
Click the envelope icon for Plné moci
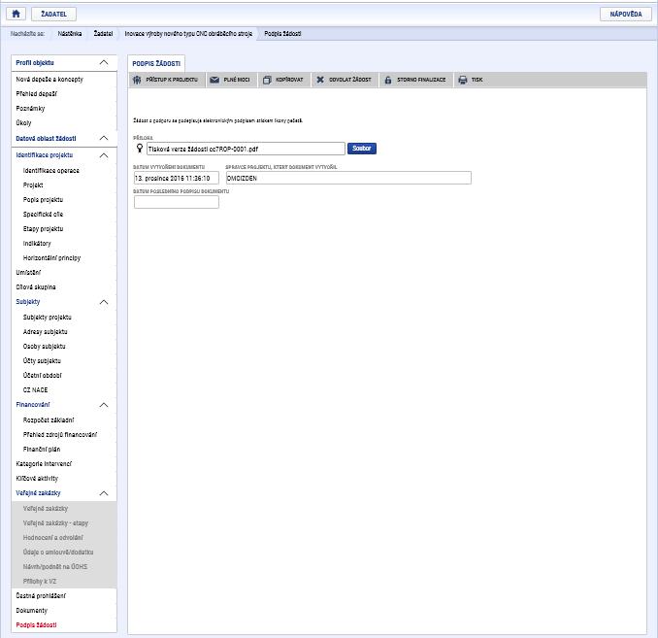(x=214, y=80)
